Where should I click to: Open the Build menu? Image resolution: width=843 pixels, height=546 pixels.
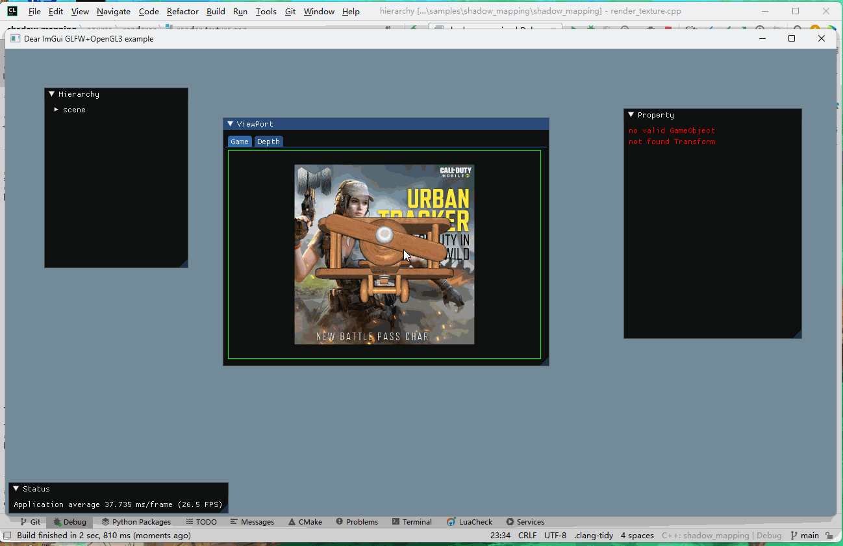point(216,12)
